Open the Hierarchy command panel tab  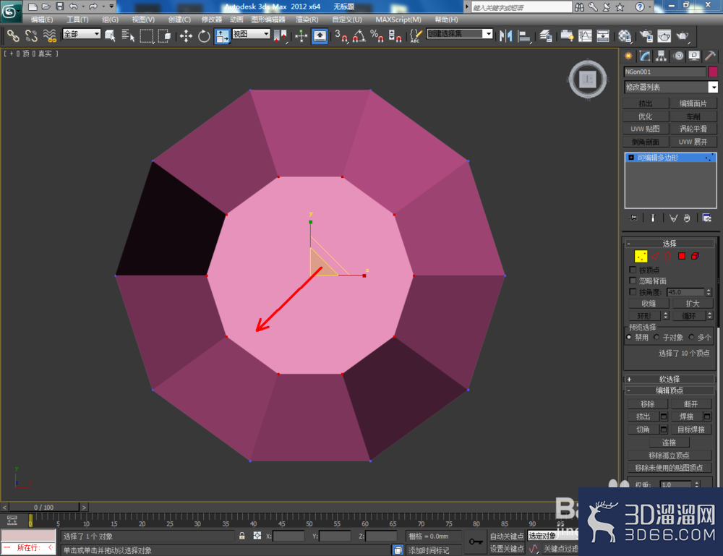[662, 56]
